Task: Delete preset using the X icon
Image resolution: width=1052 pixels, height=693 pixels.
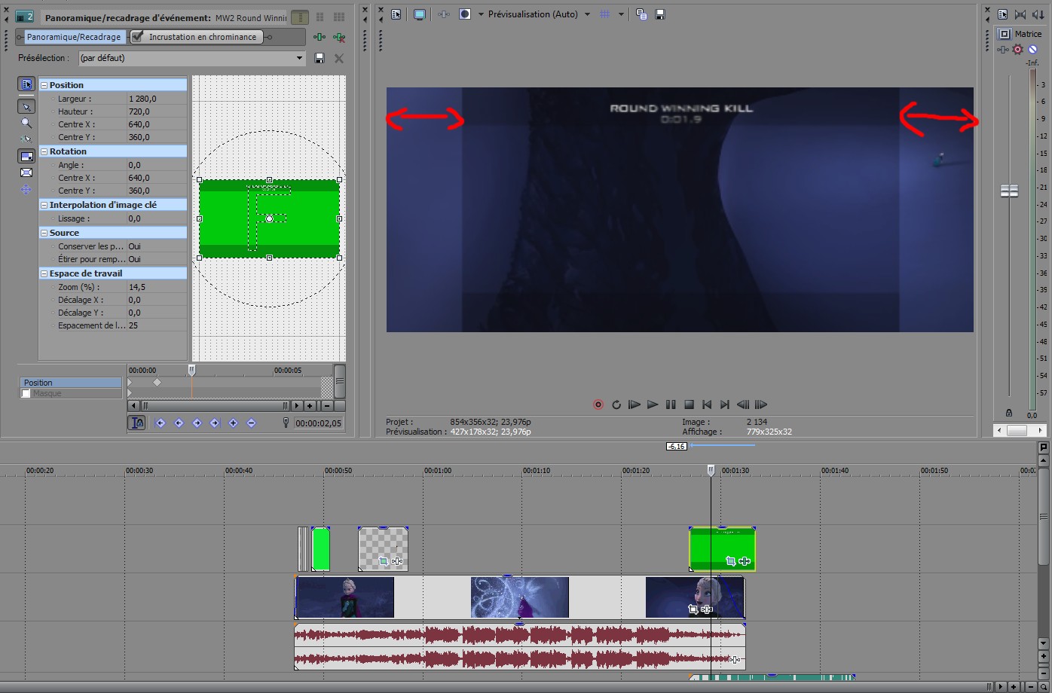Action: (339, 58)
